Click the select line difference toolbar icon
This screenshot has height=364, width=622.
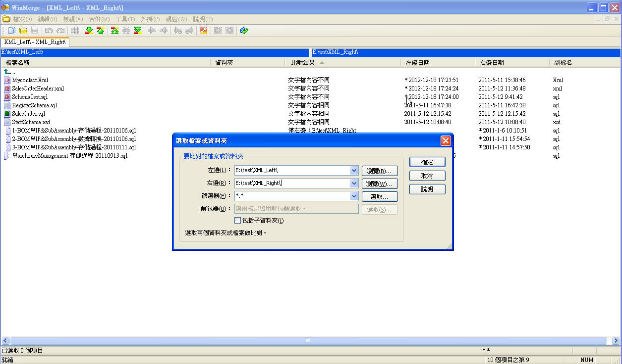click(75, 31)
